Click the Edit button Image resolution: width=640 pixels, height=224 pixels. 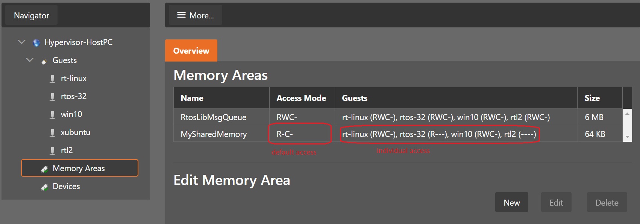point(556,202)
